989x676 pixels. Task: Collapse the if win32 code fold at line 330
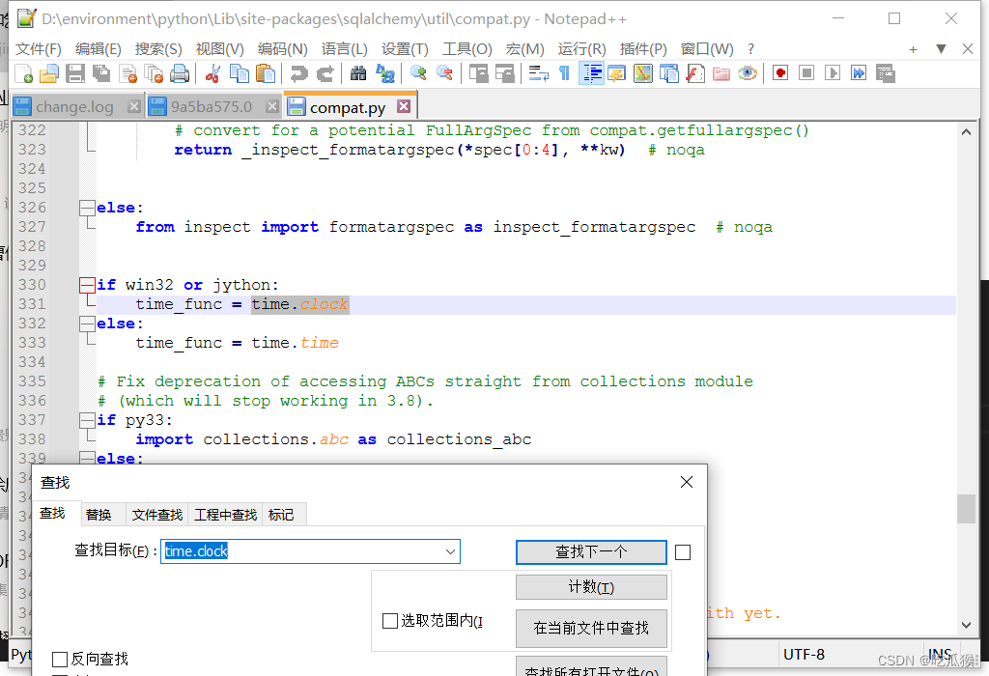pos(85,284)
